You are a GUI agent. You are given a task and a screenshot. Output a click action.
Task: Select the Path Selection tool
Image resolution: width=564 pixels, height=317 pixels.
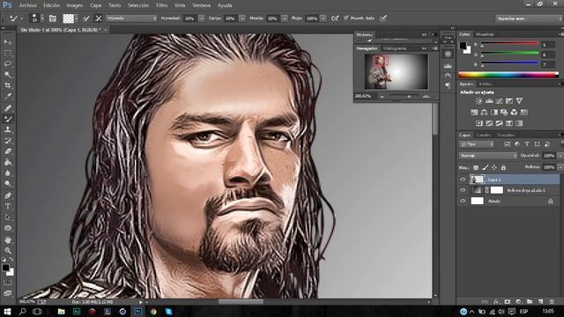(8, 217)
